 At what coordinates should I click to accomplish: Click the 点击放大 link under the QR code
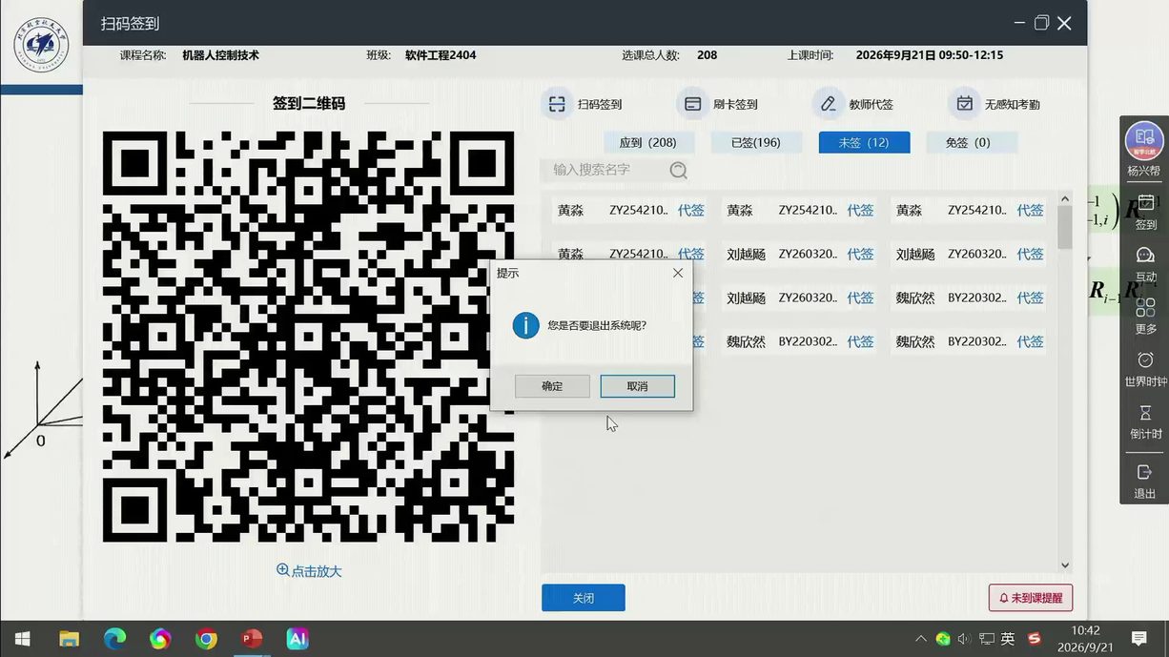[x=309, y=570]
